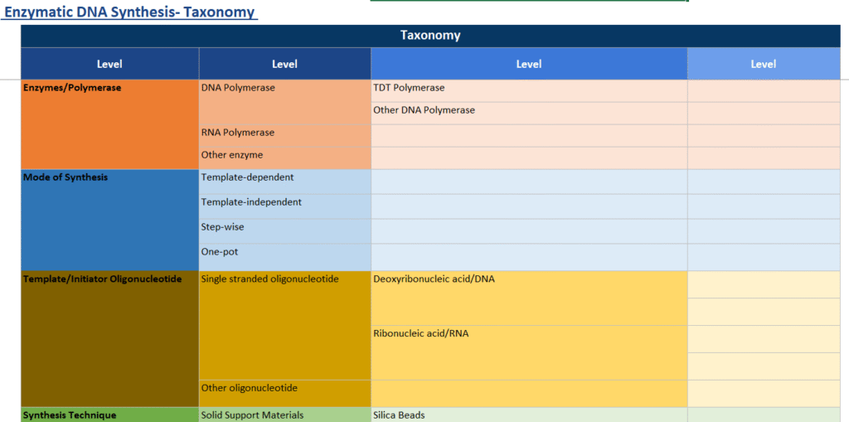
Task: Select the Taxonomy header banner
Action: 429,36
